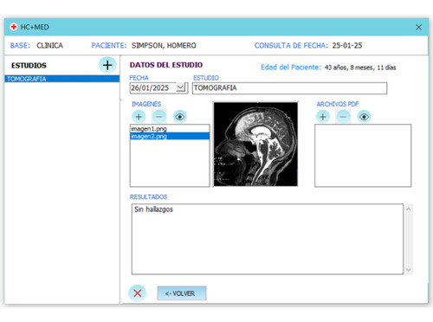This screenshot has height=322, width=433.
Task: Click the consultation date 25-01-25
Action: [x=347, y=46]
